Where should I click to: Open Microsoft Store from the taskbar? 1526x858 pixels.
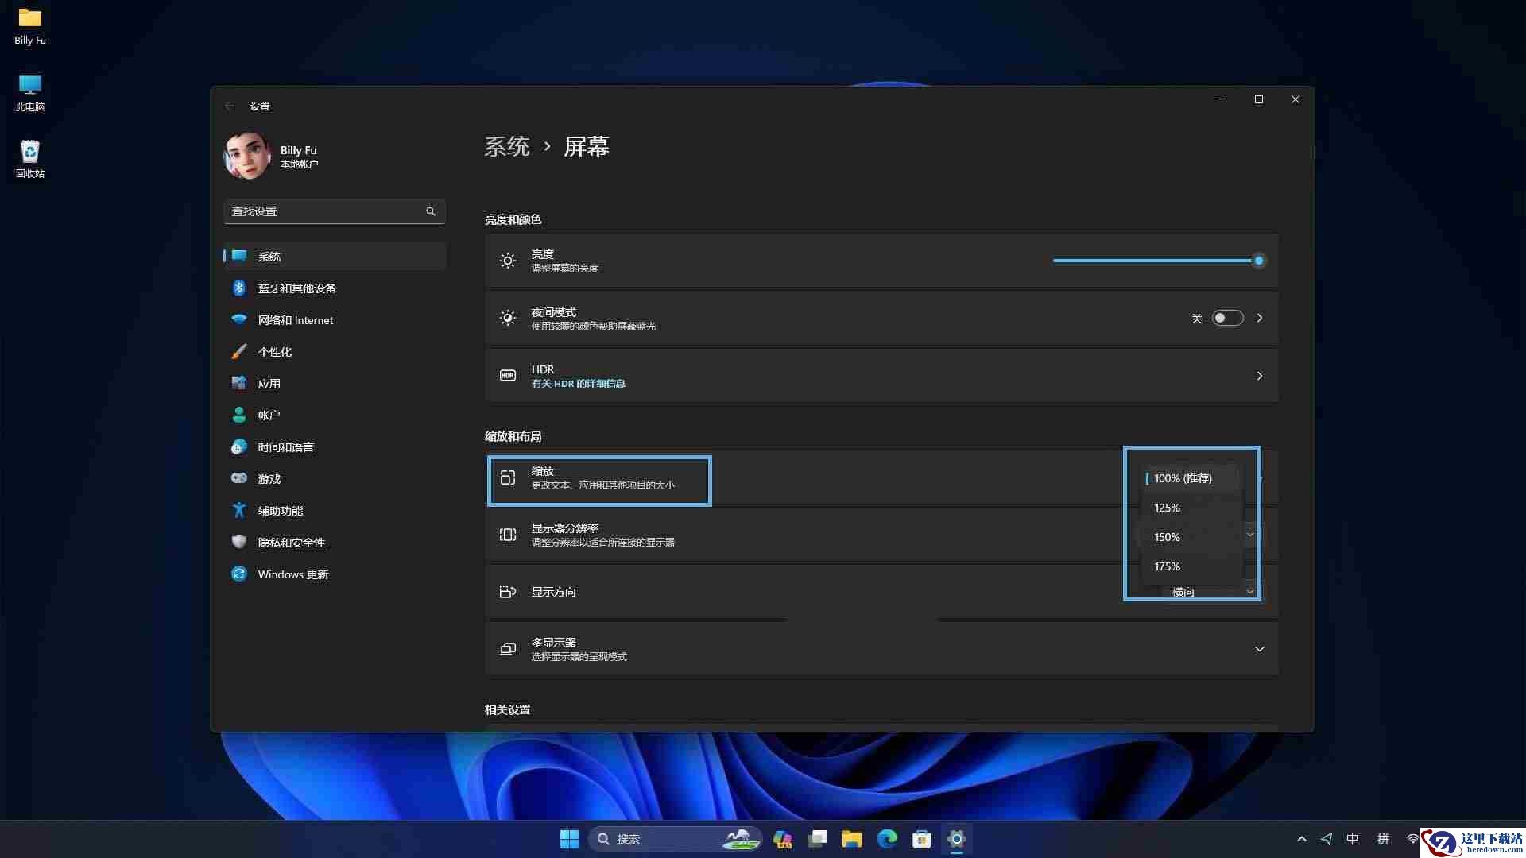(x=922, y=839)
